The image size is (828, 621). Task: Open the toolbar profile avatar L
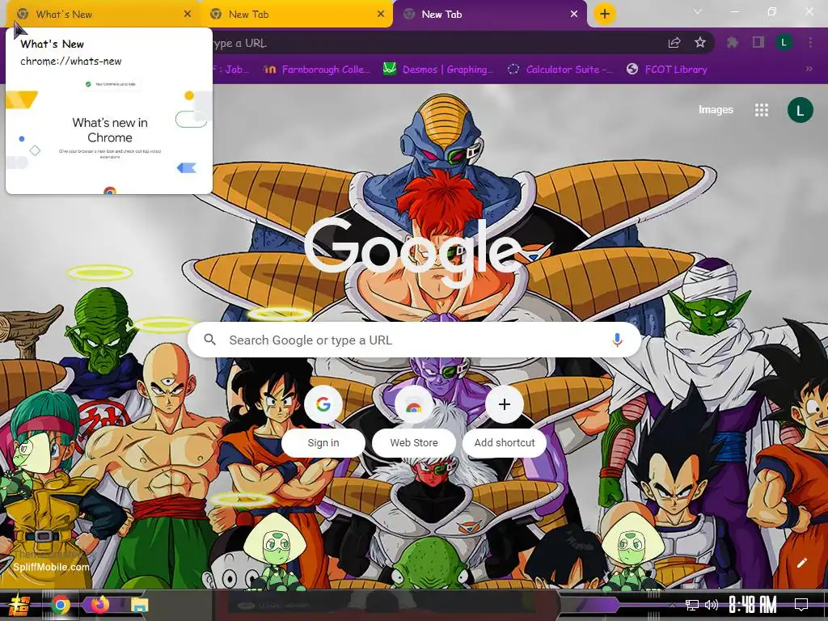coord(784,43)
